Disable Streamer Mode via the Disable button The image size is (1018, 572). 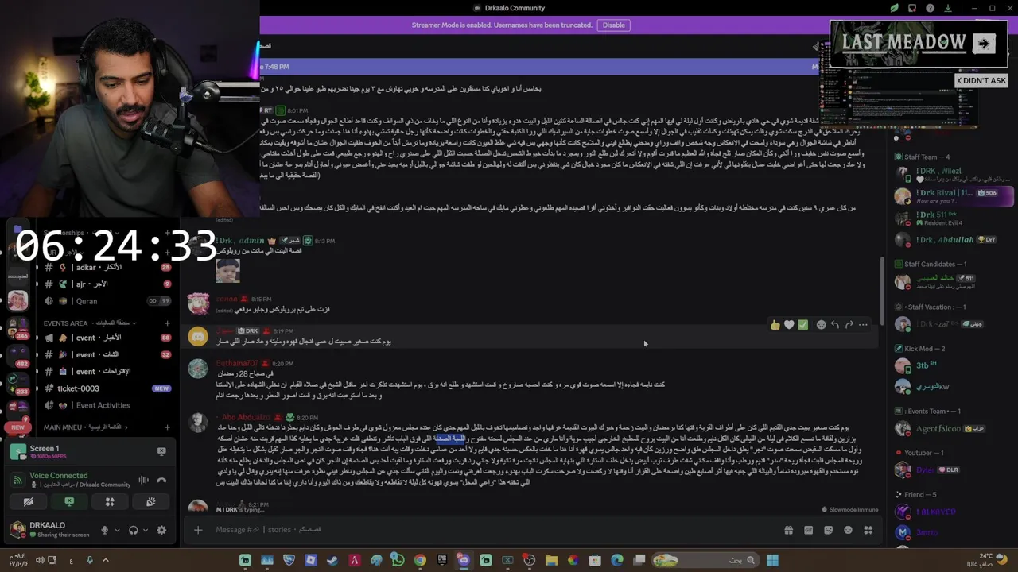[613, 25]
